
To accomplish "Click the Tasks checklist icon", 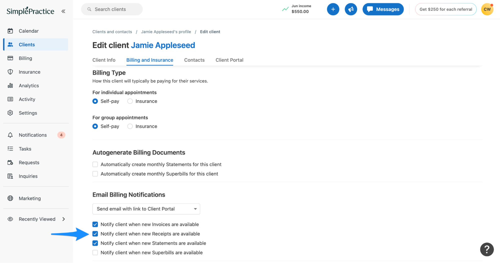I will tap(10, 149).
